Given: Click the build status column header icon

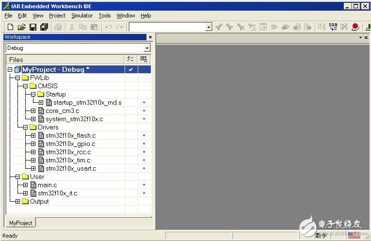Looking at the screenshot, I should point(144,59).
